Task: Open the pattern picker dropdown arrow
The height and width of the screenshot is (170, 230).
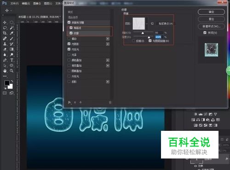Action: [147, 23]
